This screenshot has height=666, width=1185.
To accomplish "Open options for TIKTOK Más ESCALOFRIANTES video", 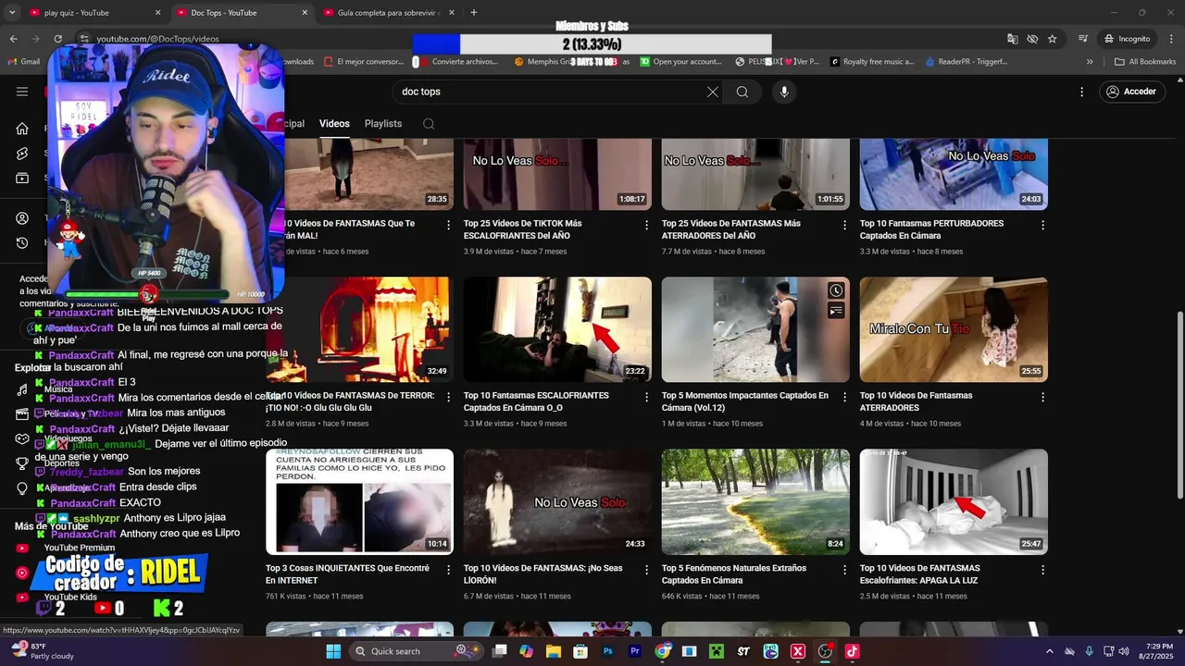I will tap(647, 225).
